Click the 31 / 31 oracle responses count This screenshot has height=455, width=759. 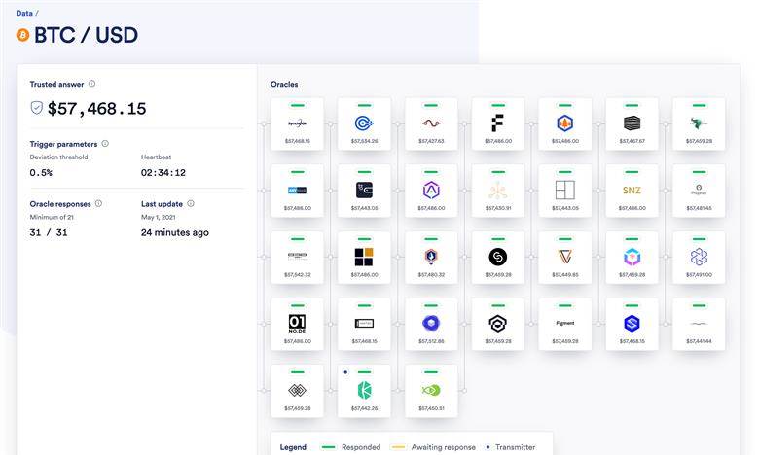[49, 232]
